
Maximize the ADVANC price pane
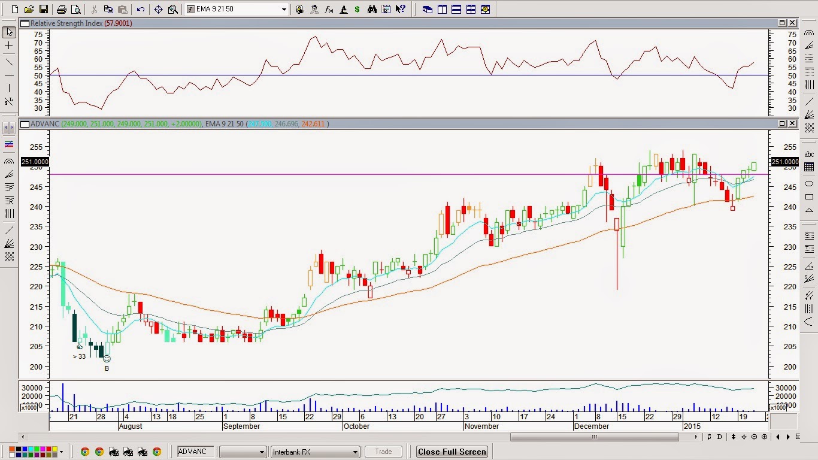[x=782, y=123]
